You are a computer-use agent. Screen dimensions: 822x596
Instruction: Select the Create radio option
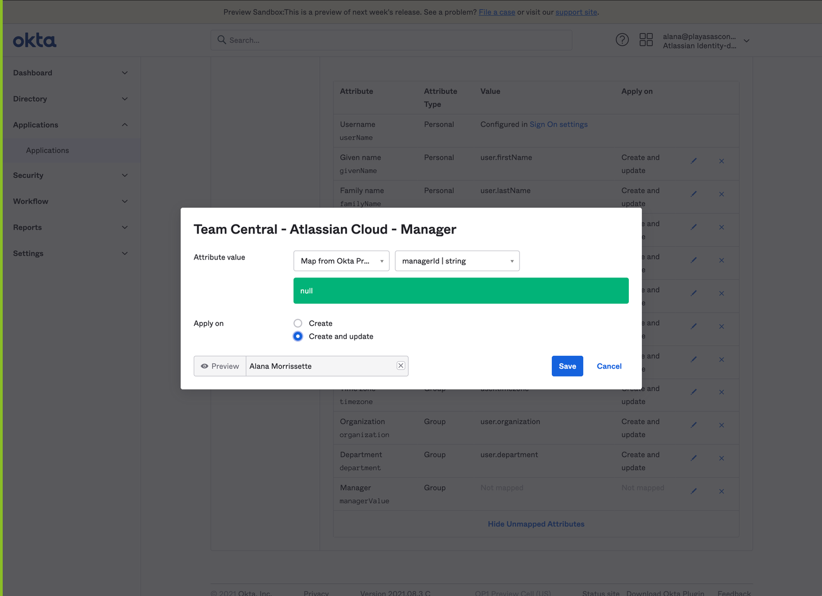298,323
